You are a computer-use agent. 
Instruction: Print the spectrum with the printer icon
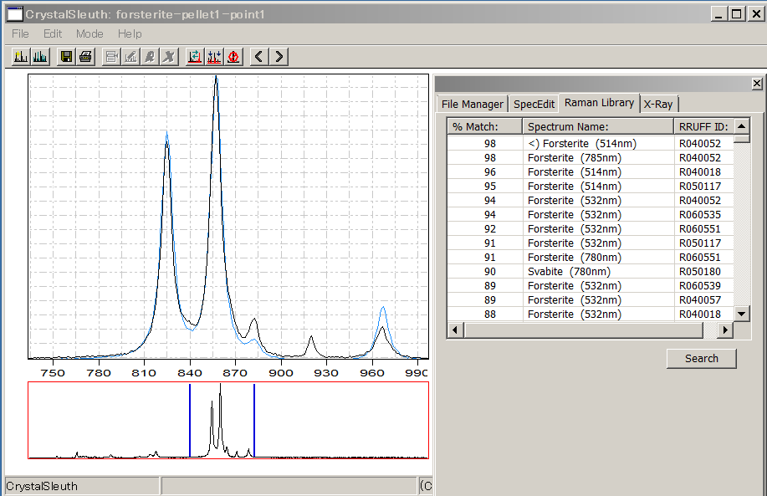85,56
